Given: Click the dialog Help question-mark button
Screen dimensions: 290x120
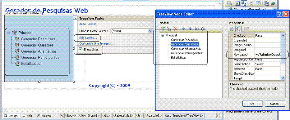Looking at the screenshot, I should pyautogui.click(x=279, y=14).
